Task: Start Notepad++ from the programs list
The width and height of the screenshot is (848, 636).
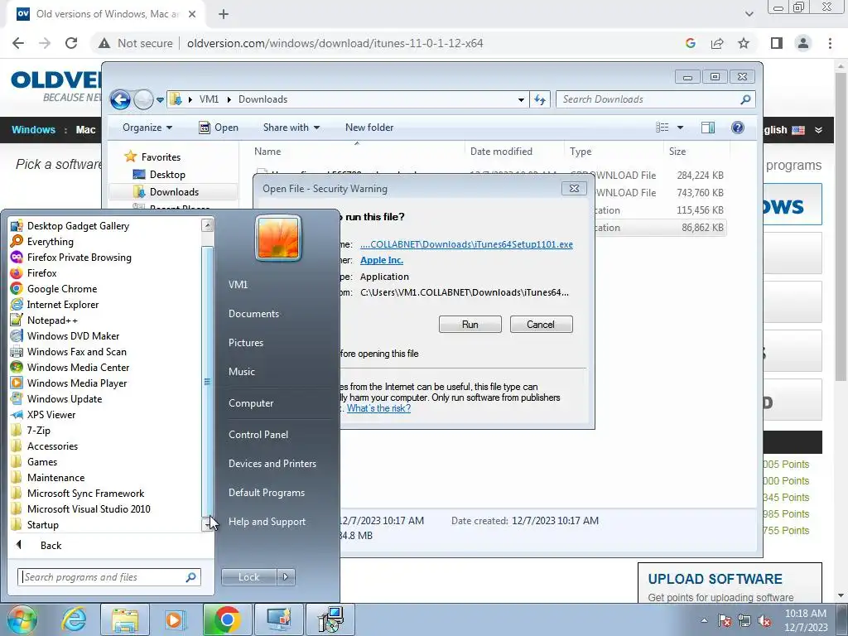Action: click(x=52, y=320)
